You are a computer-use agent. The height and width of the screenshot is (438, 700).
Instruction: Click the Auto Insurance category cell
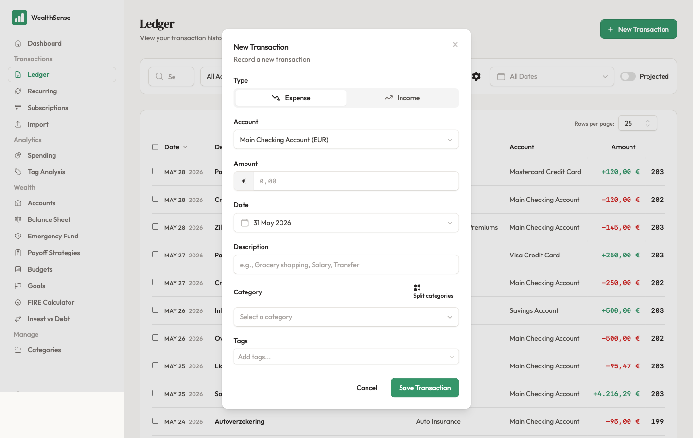[x=438, y=421]
